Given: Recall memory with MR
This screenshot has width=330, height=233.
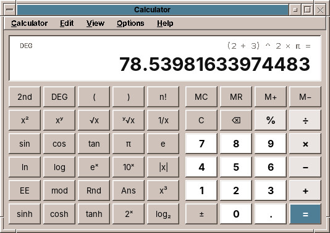Looking at the screenshot, I should [236, 97].
